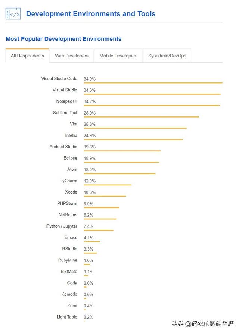Click the Xcode bar

pos(105,196)
